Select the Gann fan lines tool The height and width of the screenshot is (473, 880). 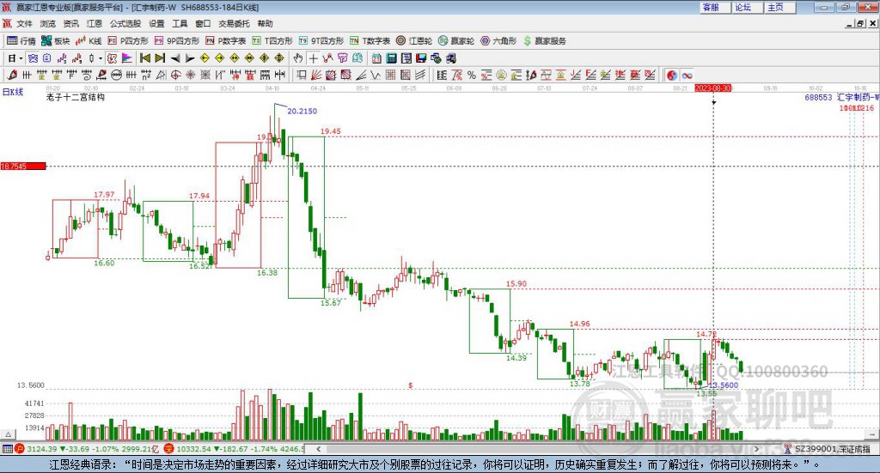[316, 75]
